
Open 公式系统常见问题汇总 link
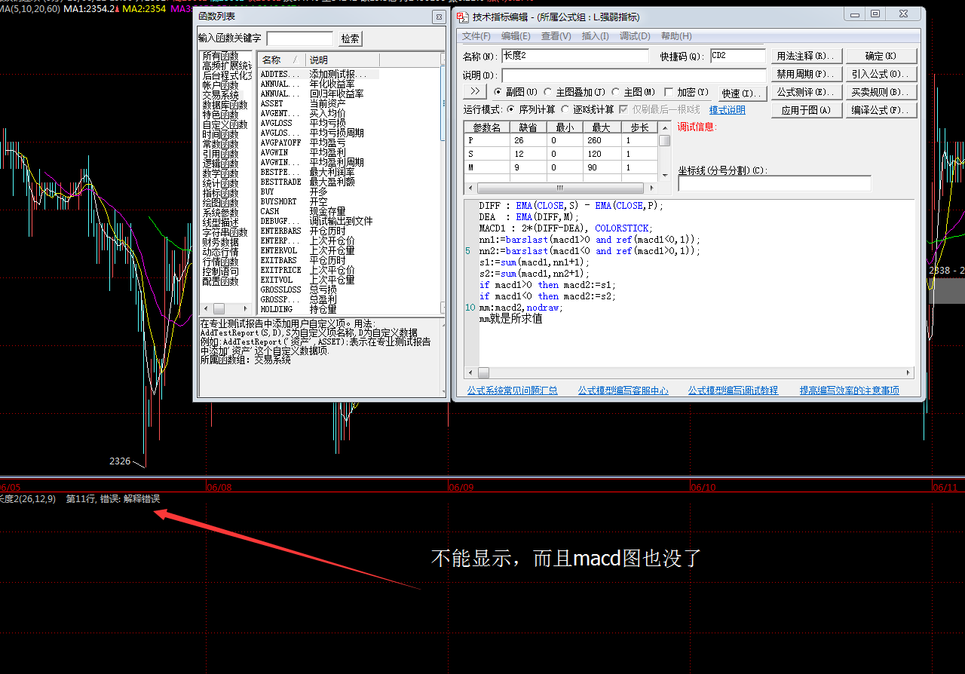tap(513, 391)
